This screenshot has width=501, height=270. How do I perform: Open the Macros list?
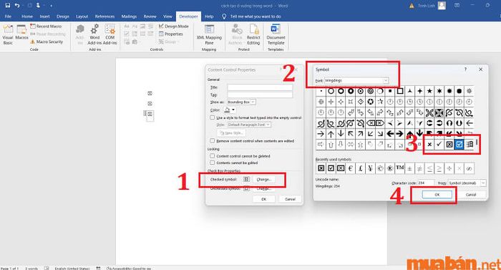coord(21,33)
